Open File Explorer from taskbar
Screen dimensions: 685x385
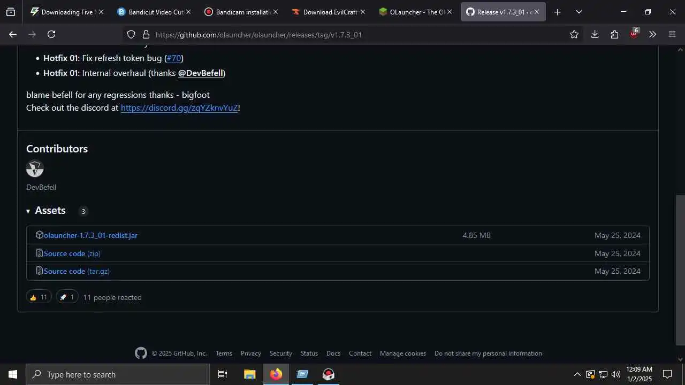(x=250, y=374)
